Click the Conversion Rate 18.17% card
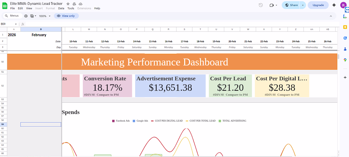 (107, 86)
